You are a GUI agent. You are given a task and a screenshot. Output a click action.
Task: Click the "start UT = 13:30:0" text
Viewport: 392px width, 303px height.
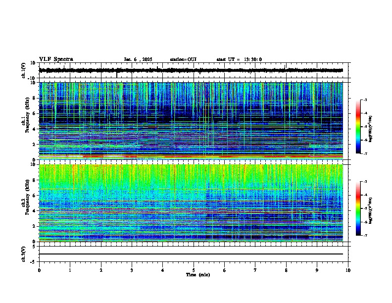tap(239, 59)
